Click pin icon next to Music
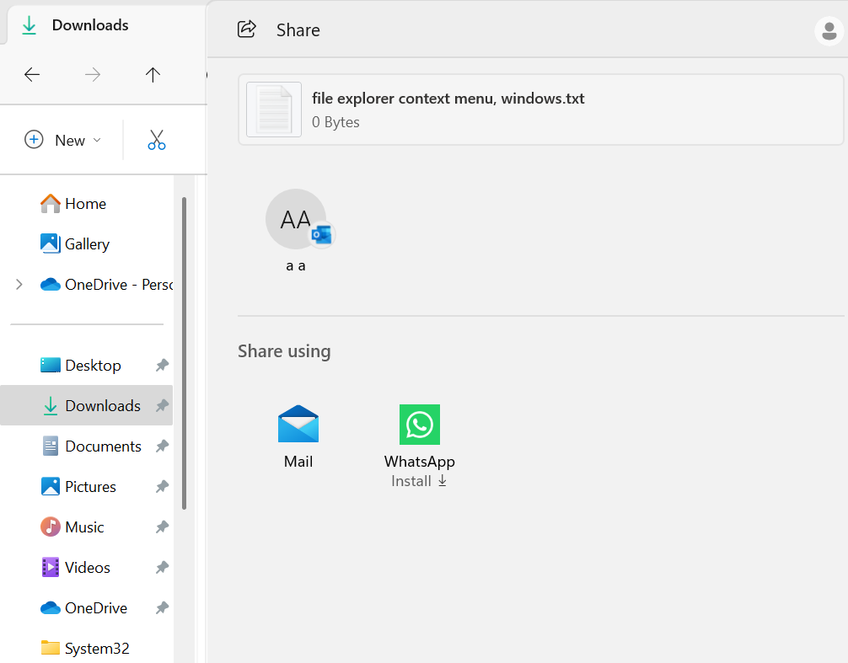Viewport: 848px width, 663px height. (162, 527)
